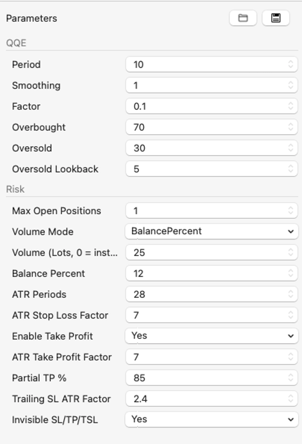Click the Overbought stepper arrows
Viewport: 302px width, 444px height.
[x=290, y=128]
